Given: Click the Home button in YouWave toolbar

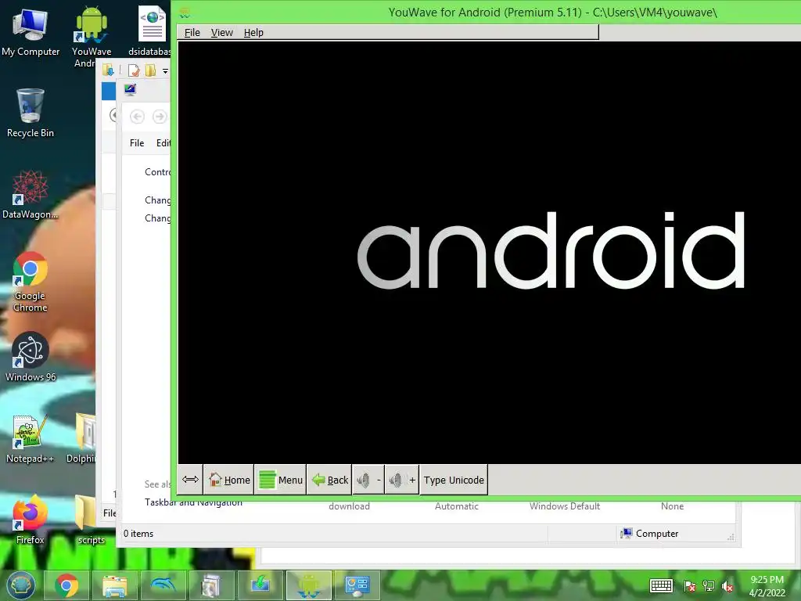Looking at the screenshot, I should click(229, 480).
